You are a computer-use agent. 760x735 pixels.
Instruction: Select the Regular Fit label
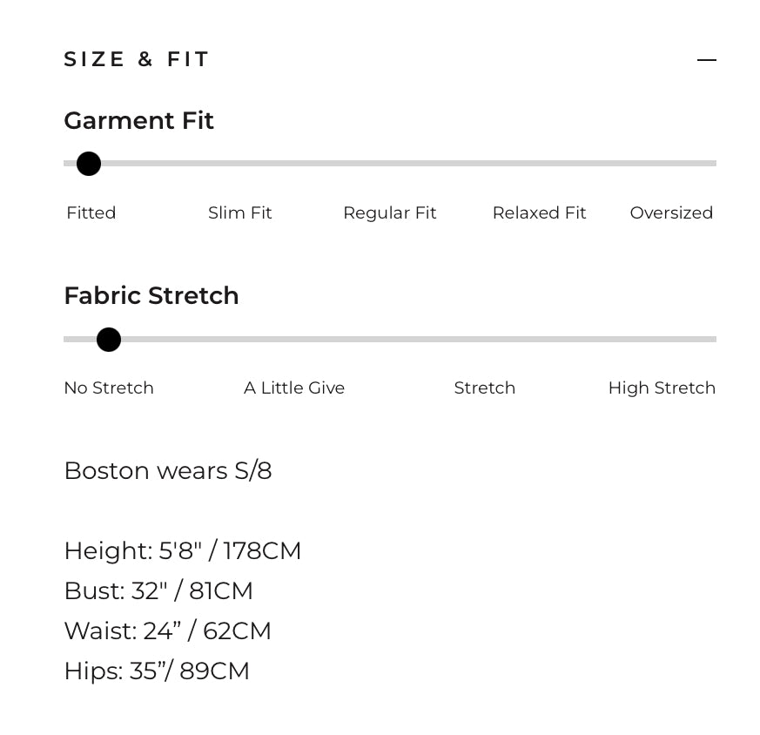click(390, 212)
